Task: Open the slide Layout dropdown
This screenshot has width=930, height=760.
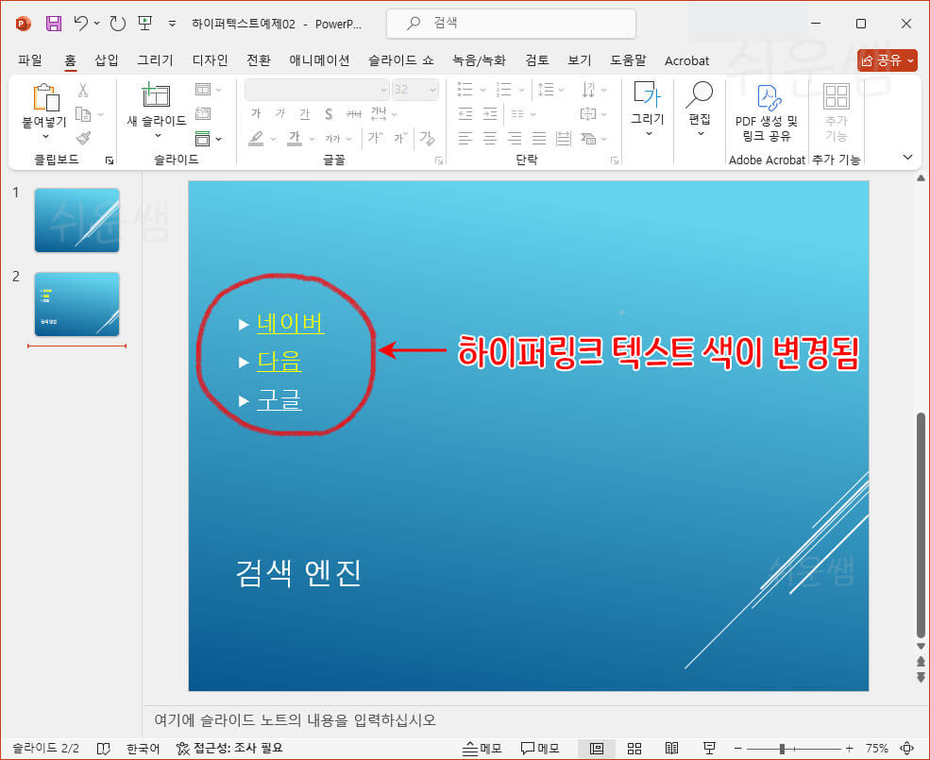Action: 206,90
